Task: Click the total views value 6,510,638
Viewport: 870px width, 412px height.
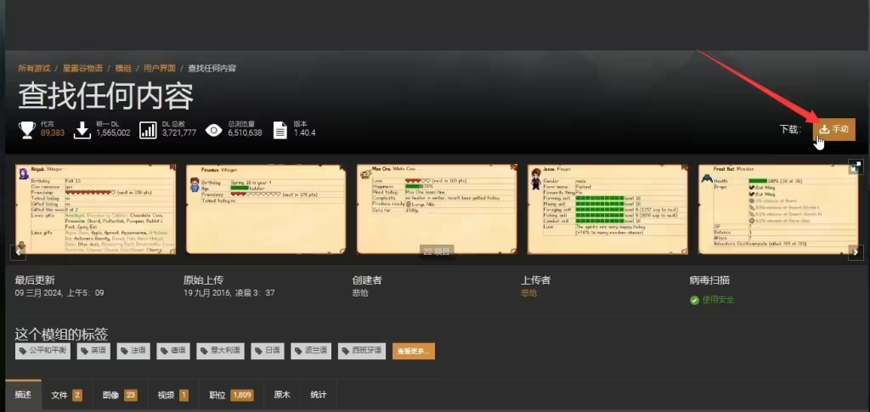Action: (x=245, y=133)
